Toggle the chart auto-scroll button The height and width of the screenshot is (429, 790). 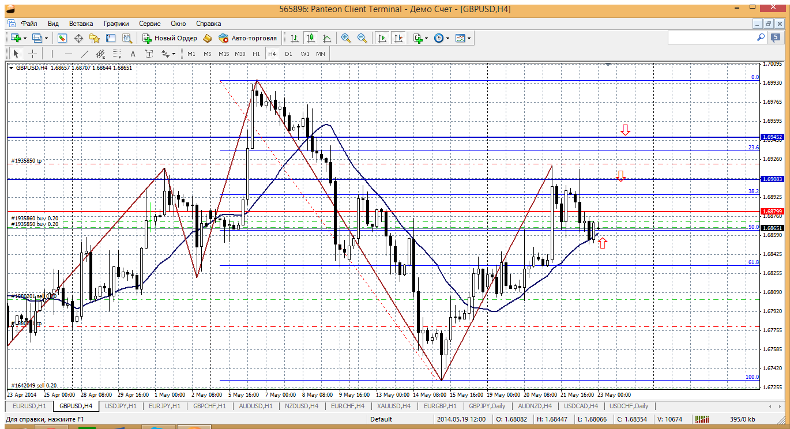coord(382,38)
